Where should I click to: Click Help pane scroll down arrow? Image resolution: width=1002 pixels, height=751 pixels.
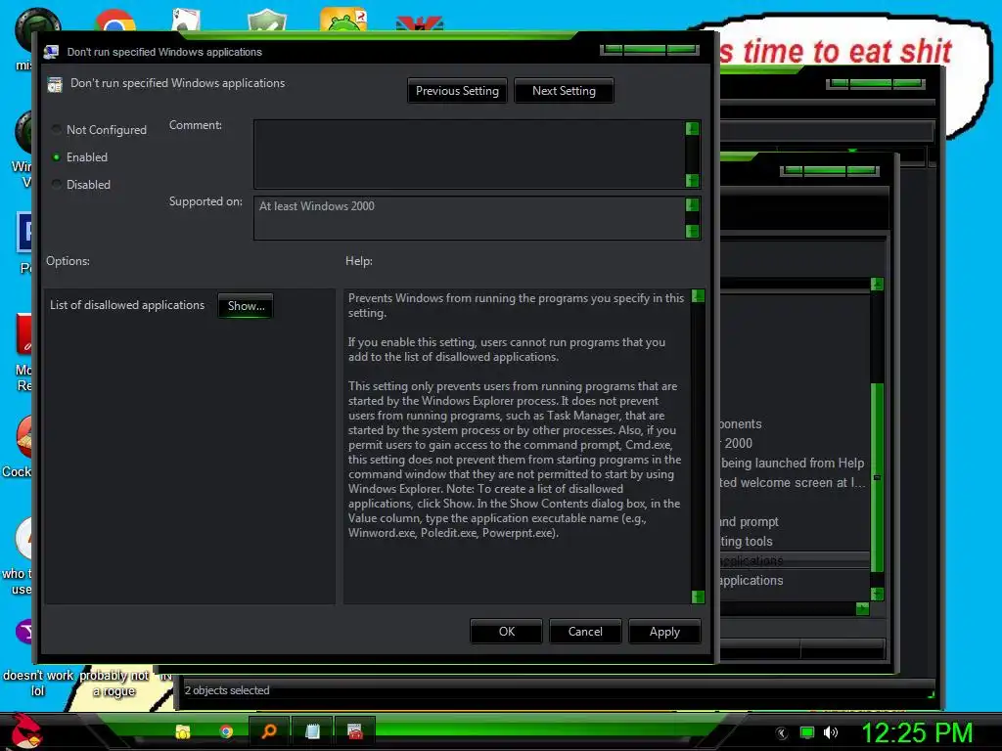click(698, 596)
